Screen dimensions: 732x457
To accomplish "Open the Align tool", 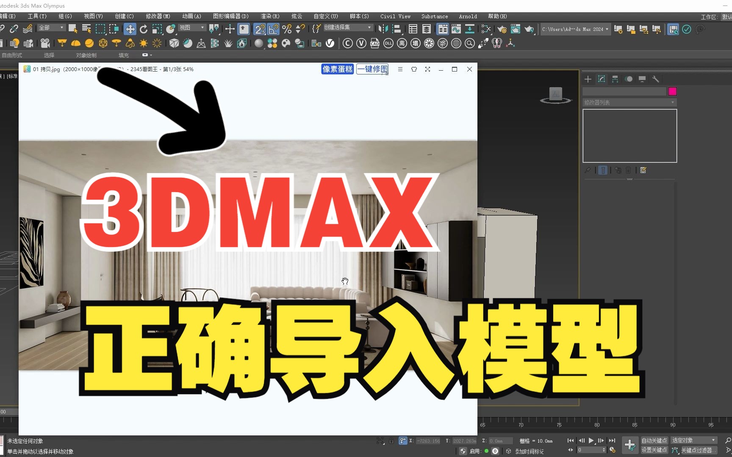I will [396, 29].
